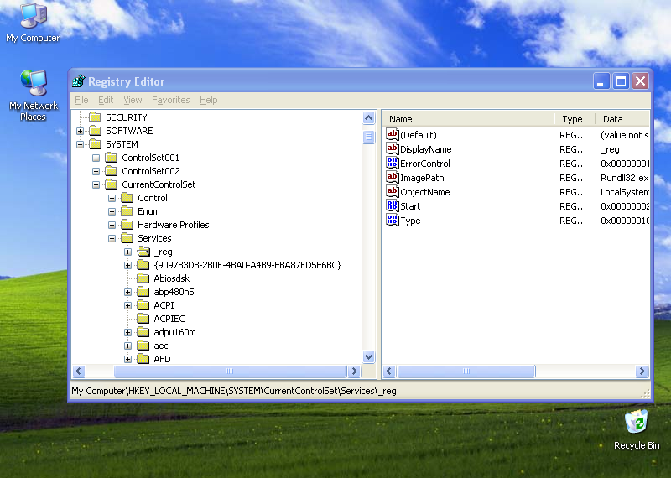671x478 pixels.
Task: Open the Help menu
Action: coord(208,100)
